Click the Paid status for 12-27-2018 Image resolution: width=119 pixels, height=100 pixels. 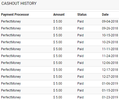tap(81, 77)
